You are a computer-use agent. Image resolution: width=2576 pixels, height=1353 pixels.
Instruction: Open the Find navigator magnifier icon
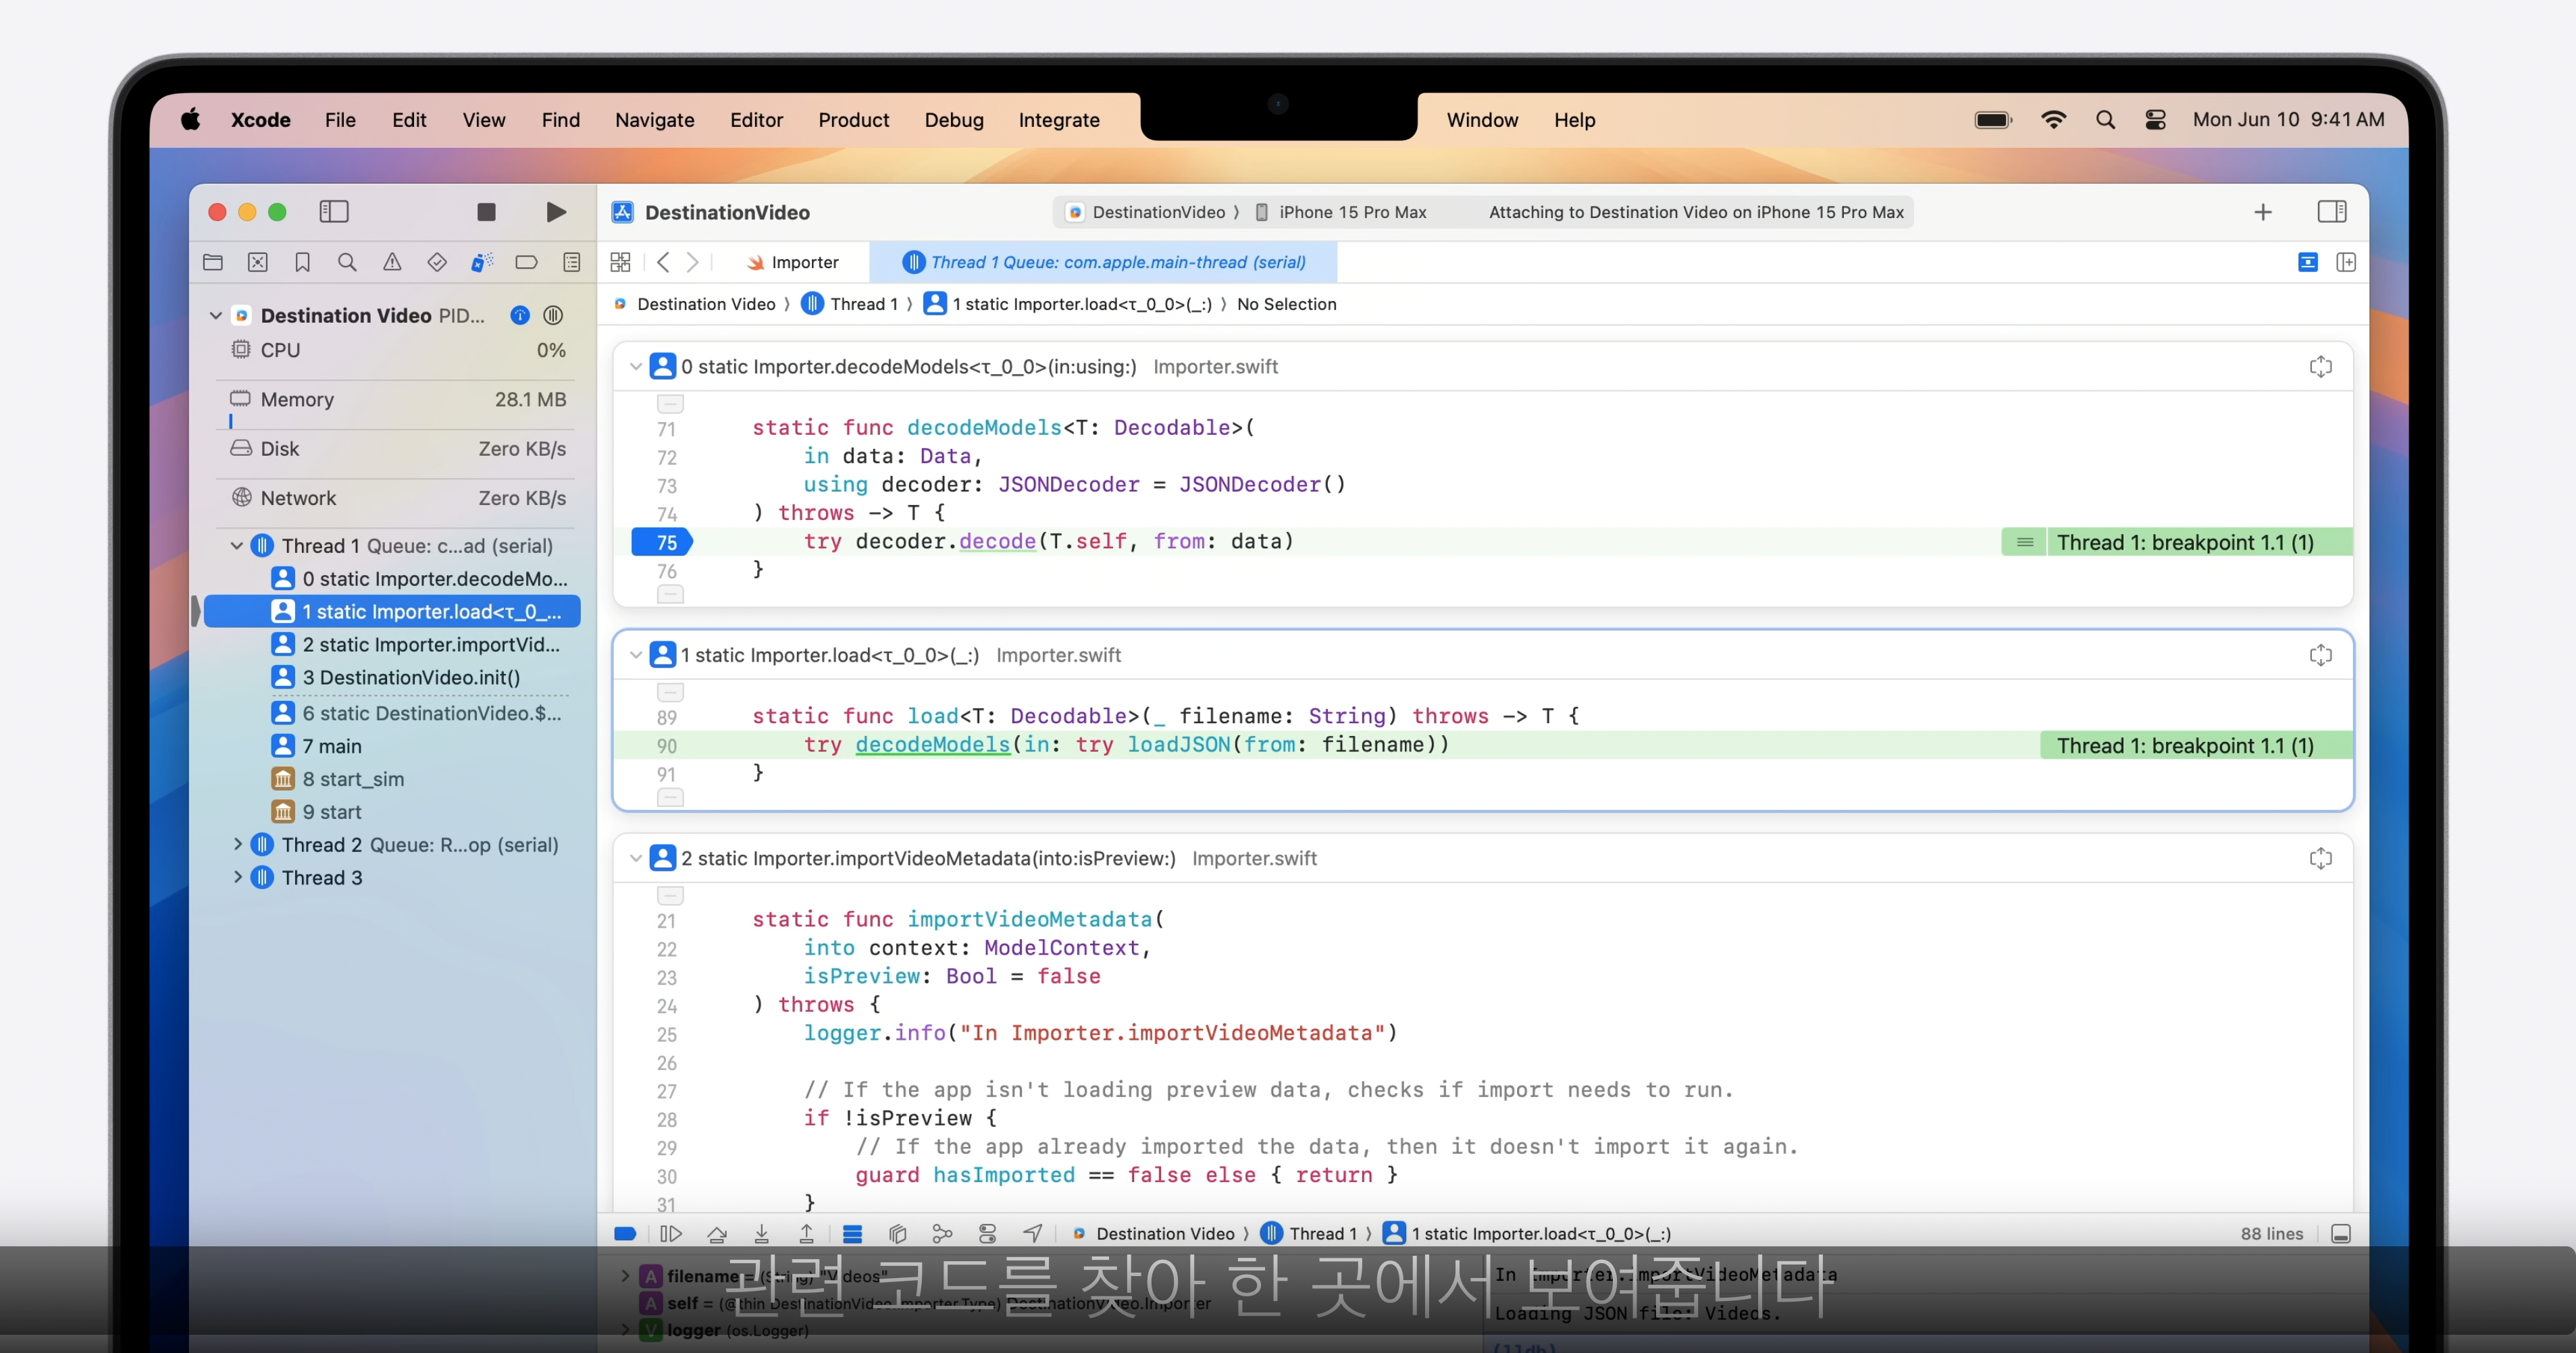[x=347, y=262]
